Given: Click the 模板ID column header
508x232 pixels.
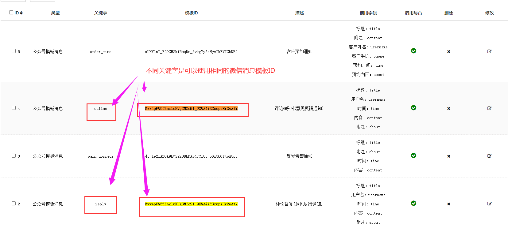Looking at the screenshot, I should tap(191, 13).
